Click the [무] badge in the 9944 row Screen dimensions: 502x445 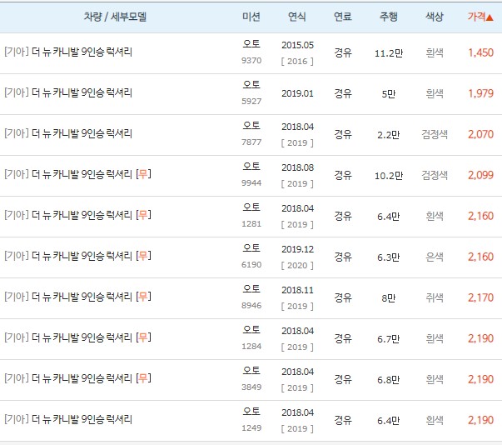point(143,174)
